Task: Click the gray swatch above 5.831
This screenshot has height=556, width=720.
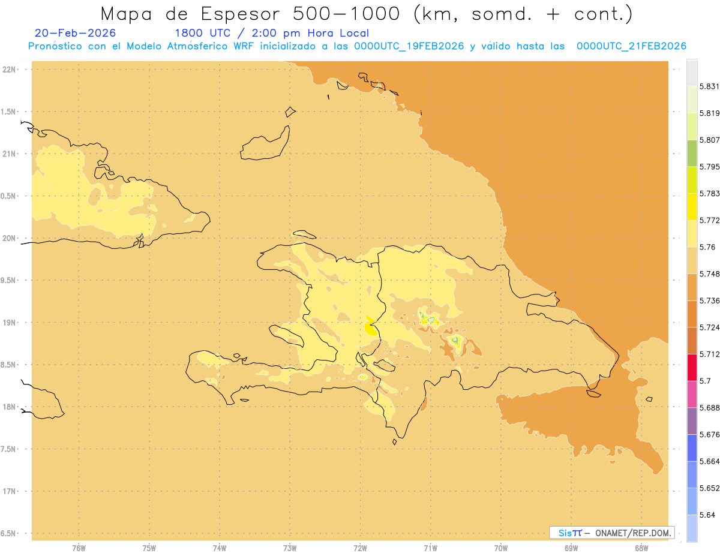Action: click(692, 73)
